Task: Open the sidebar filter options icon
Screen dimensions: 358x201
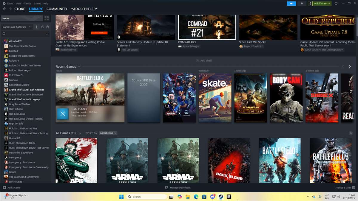Action: (x=47, y=34)
